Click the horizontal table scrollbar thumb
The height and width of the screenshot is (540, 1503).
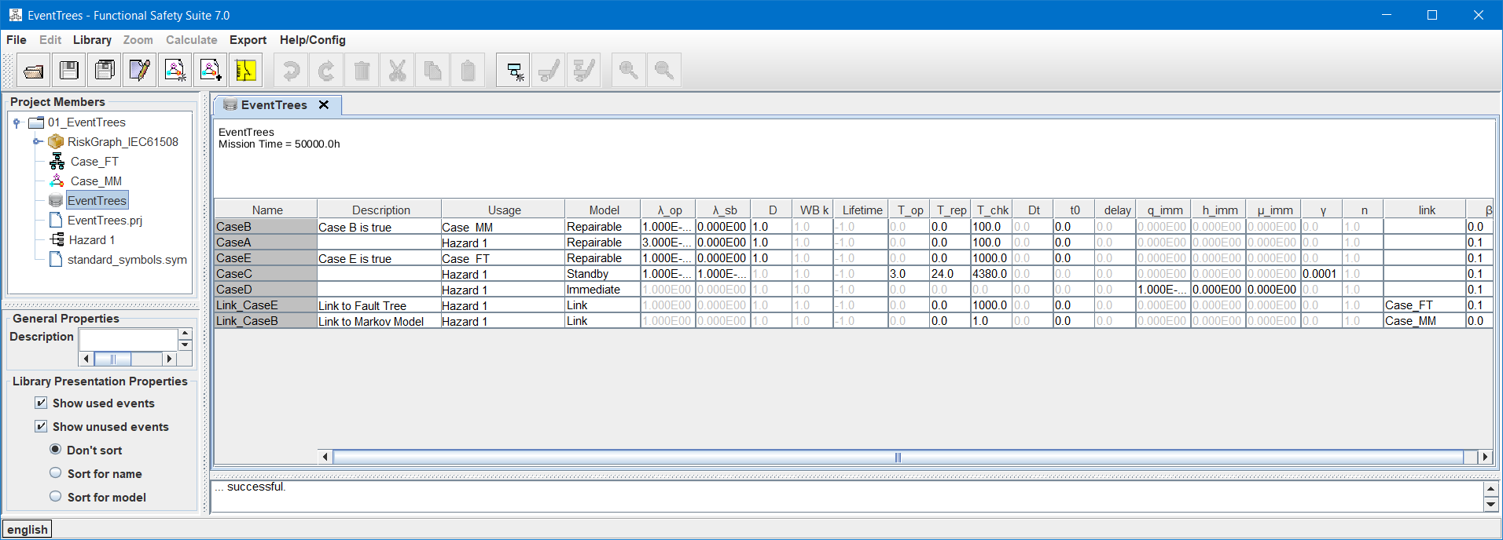click(x=897, y=457)
